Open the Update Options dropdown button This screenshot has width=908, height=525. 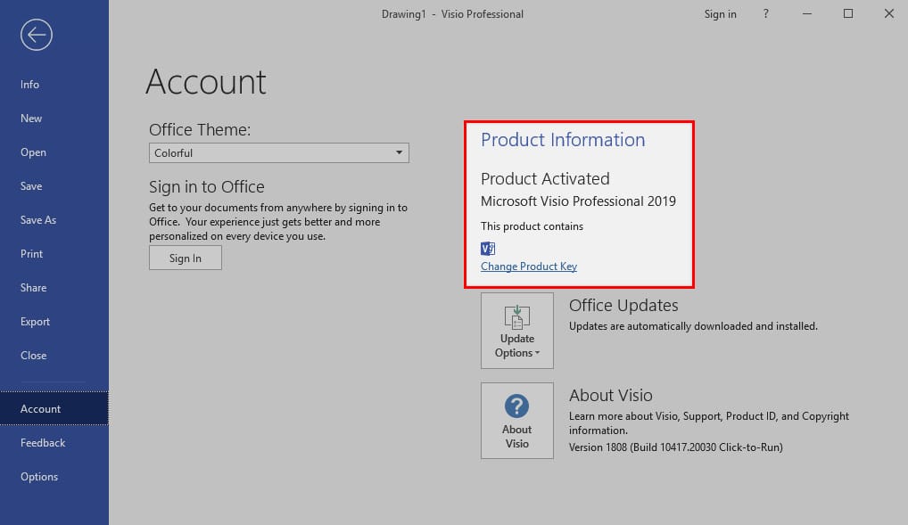(x=517, y=331)
